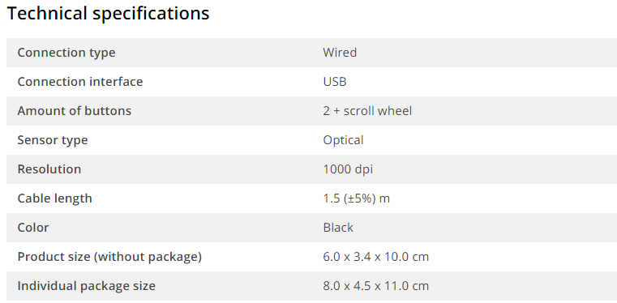The height and width of the screenshot is (303, 617).
Task: Select the Connection type label
Action: point(66,53)
